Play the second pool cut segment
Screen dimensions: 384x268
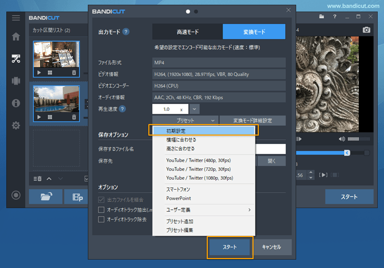coord(39,117)
